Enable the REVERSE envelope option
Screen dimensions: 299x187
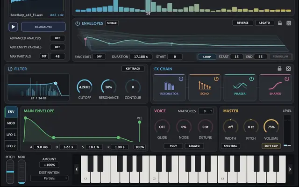click(242, 23)
